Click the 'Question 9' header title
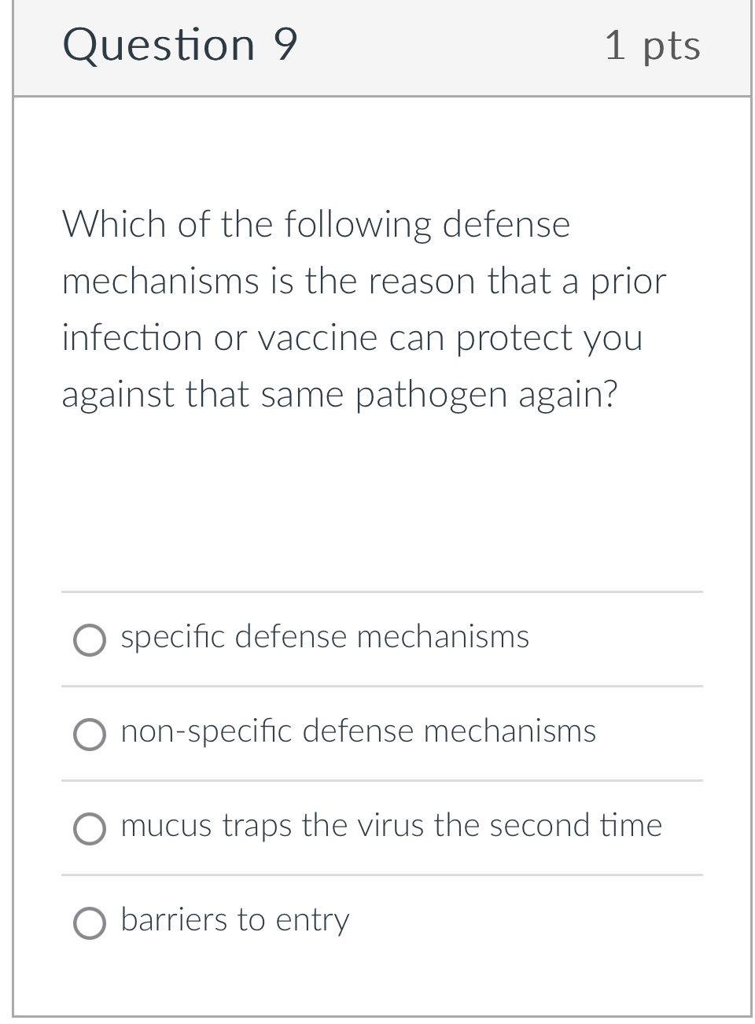 point(180,46)
